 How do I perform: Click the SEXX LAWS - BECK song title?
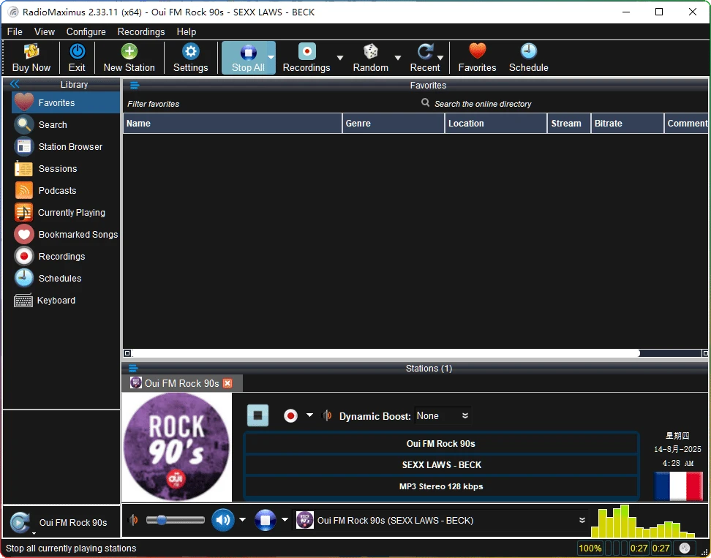441,465
